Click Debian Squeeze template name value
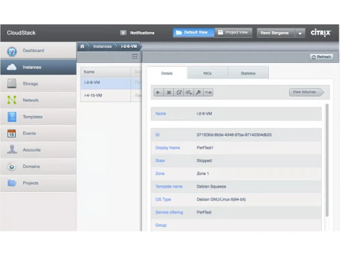The height and width of the screenshot is (256, 341). point(211,186)
